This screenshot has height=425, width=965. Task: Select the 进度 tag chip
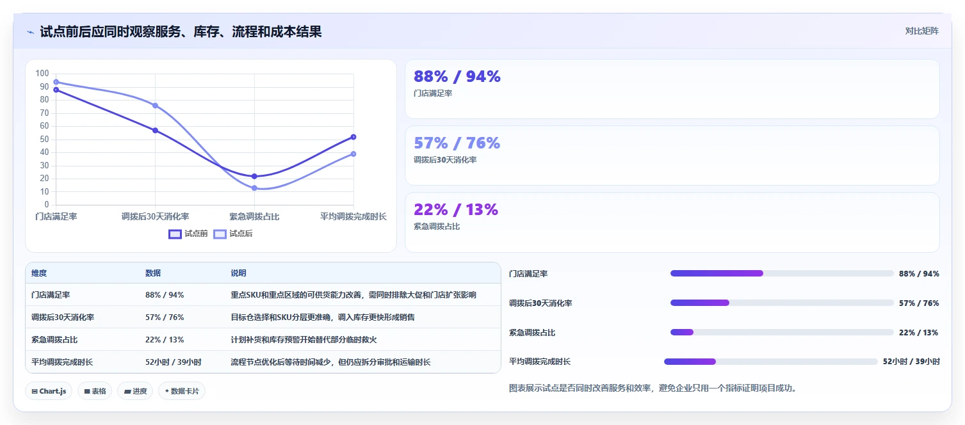pos(135,391)
